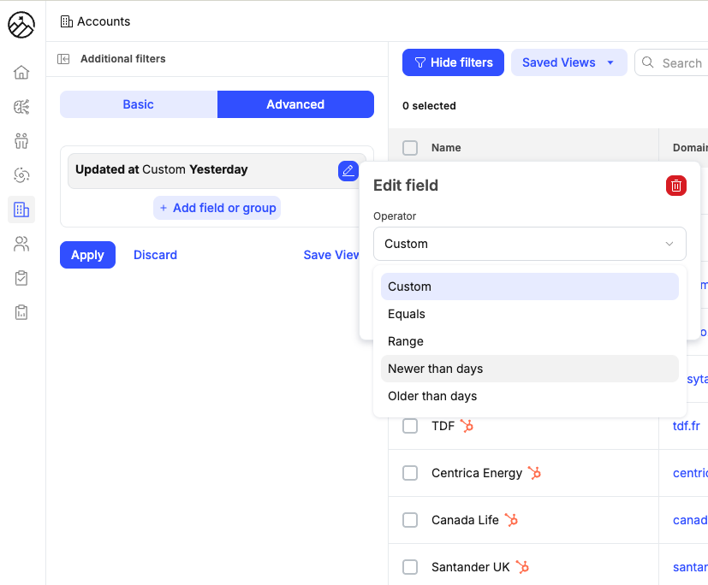Open the checklist tasks icon in sidebar
Screen dimensions: 708x585
pos(21,278)
